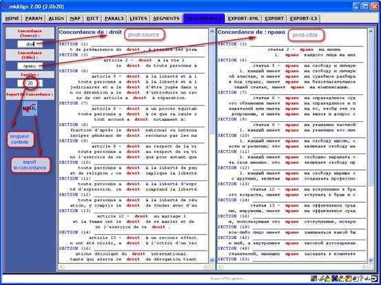Open the LISTES tab
The image size is (381, 285).
pos(138,19)
